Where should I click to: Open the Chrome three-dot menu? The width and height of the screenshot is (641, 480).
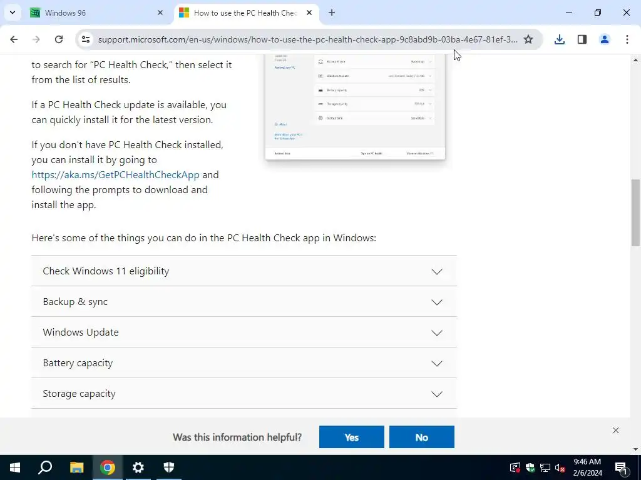(627, 39)
